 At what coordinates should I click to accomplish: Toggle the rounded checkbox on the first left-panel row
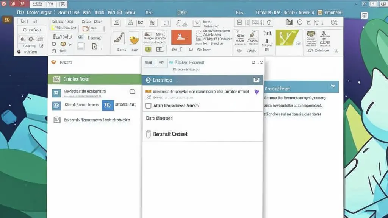132,92
